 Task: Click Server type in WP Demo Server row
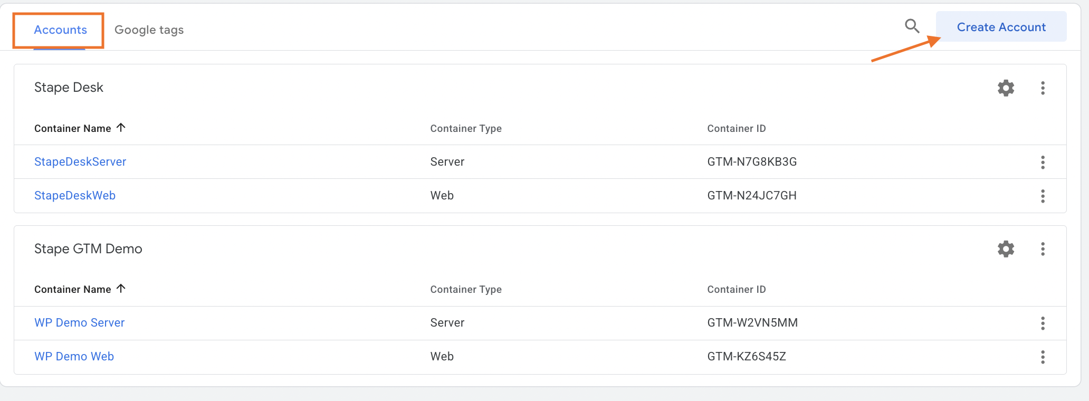(x=447, y=322)
